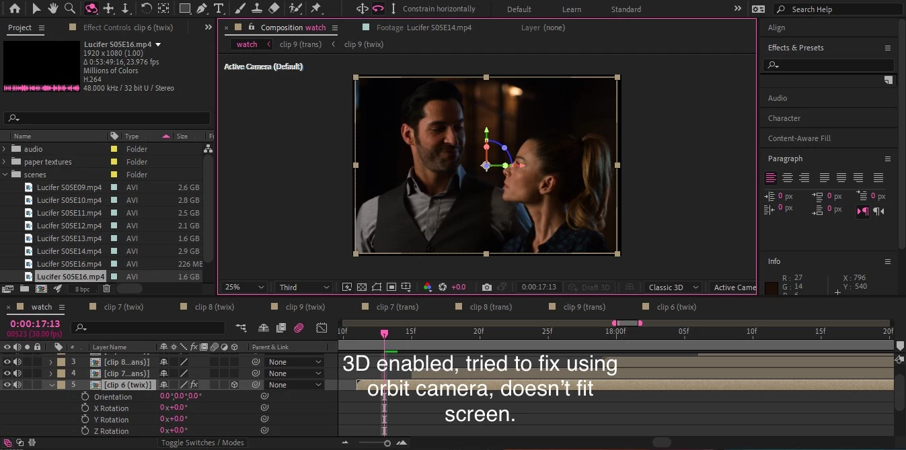Screen dimensions: 906x450
Task: Open the Learn workspace
Action: click(x=571, y=9)
